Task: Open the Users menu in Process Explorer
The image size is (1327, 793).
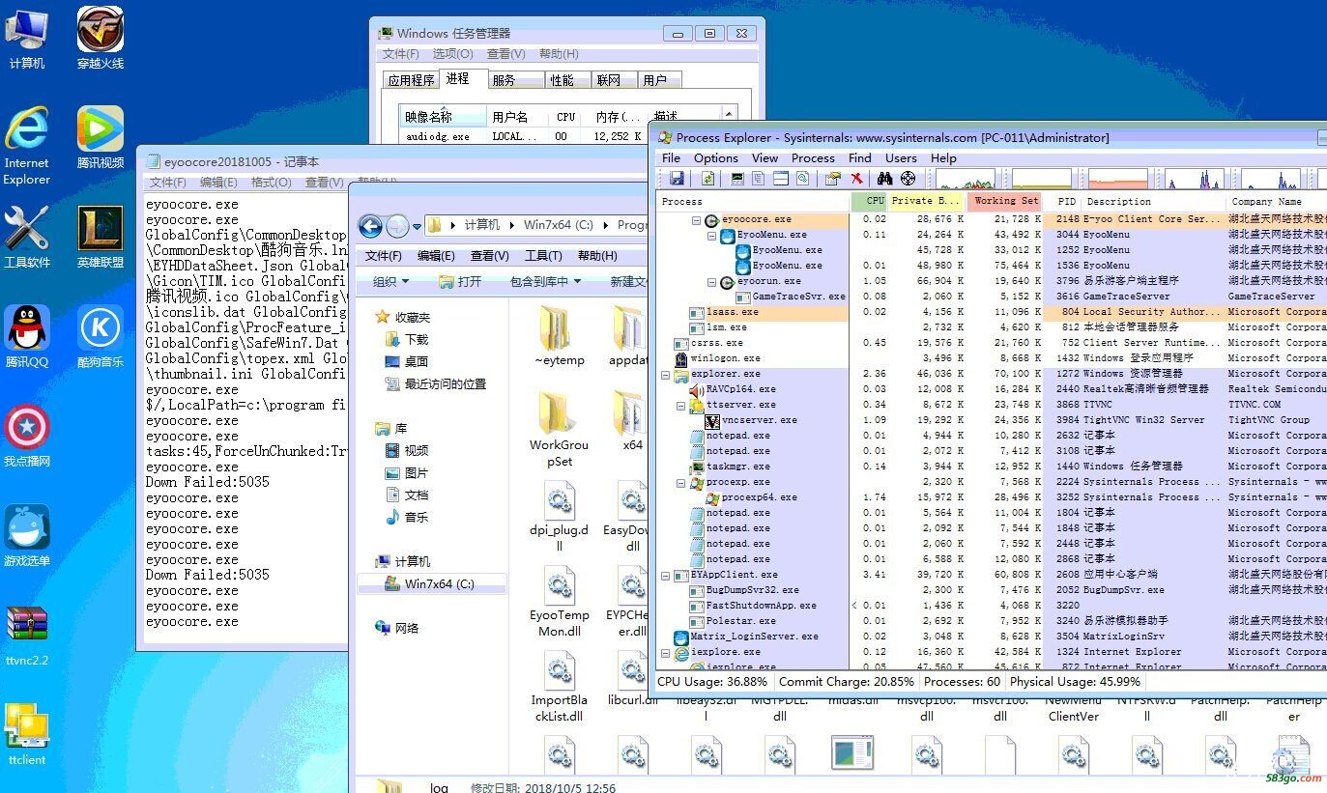Action: click(x=901, y=157)
